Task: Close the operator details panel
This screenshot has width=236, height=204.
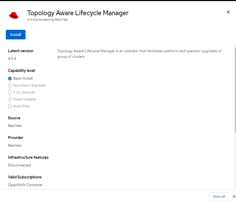Action: (x=228, y=12)
